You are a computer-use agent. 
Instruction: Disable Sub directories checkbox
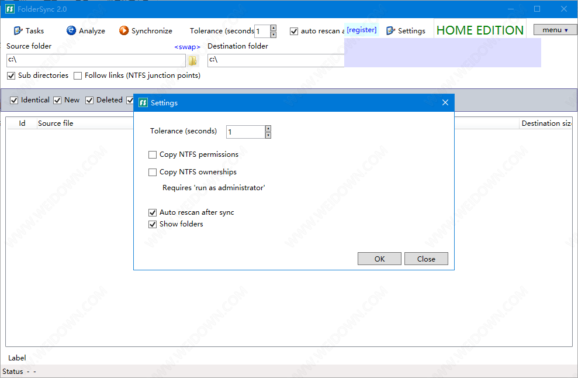coord(11,75)
